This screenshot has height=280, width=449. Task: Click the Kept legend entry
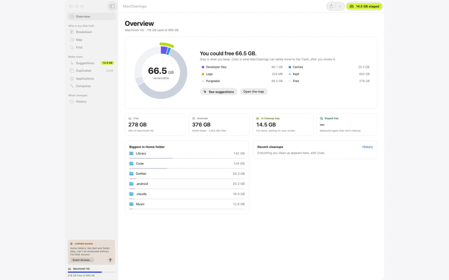(329, 74)
